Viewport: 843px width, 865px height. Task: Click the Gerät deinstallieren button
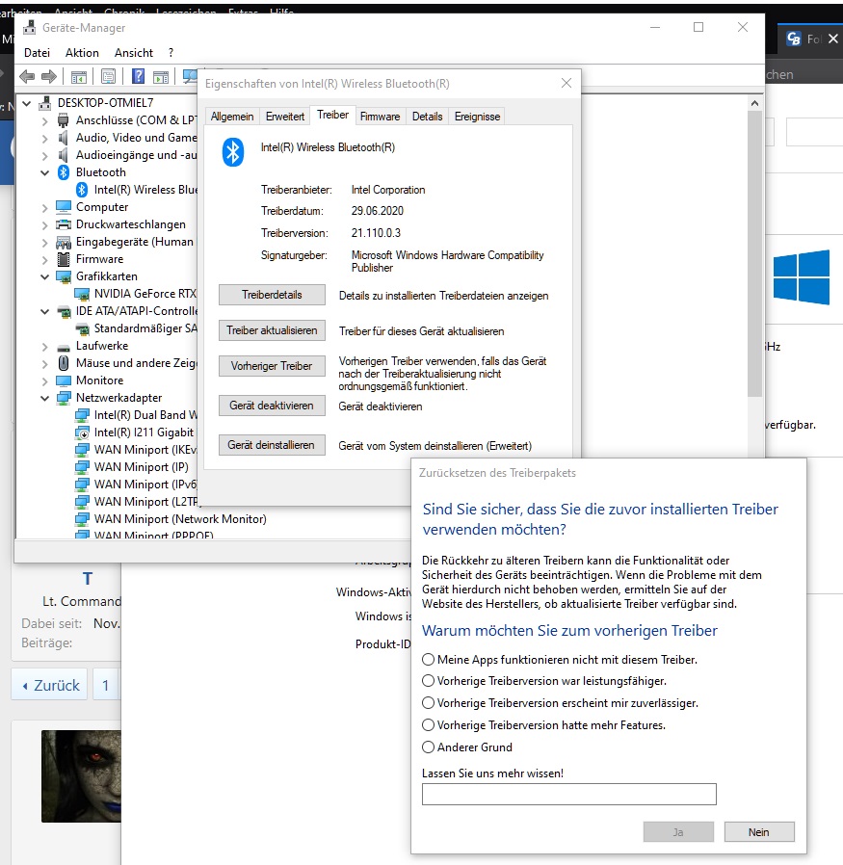272,445
